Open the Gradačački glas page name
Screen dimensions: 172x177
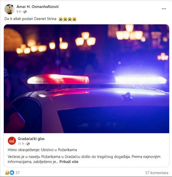(31, 139)
